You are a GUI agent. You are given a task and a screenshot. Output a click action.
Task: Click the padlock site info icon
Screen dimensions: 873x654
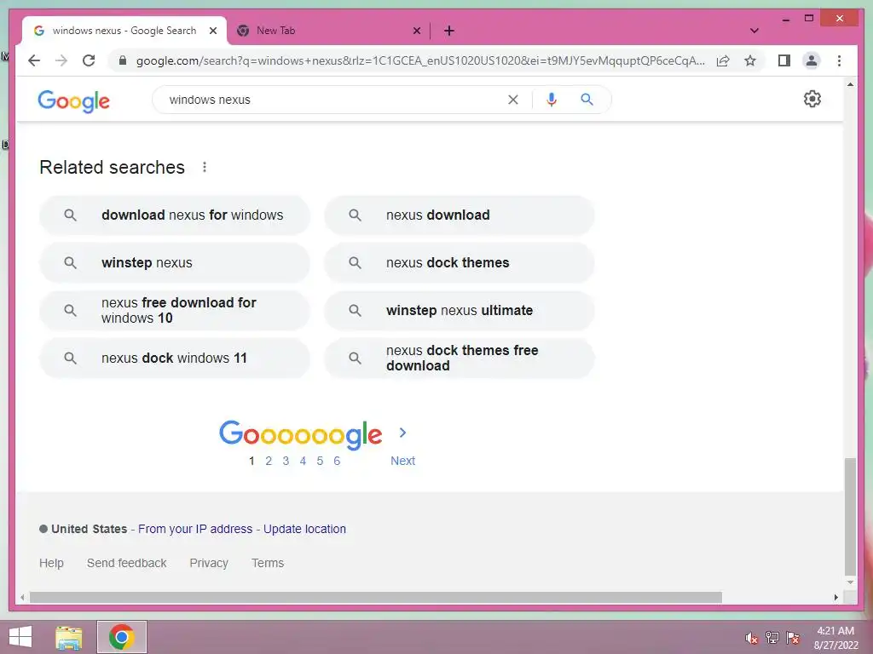[123, 60]
